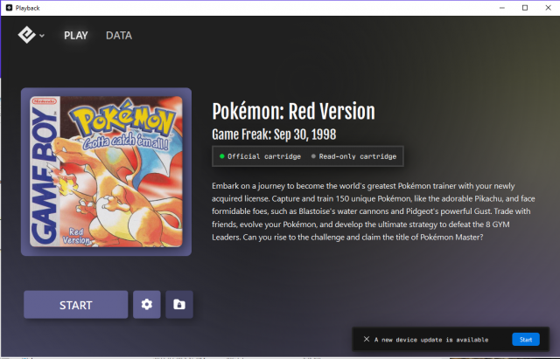The height and width of the screenshot is (359, 560).
Task: Open the settings gear next to START
Action: 147,305
